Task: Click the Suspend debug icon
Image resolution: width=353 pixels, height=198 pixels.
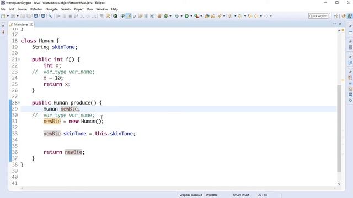Action: pos(64,16)
